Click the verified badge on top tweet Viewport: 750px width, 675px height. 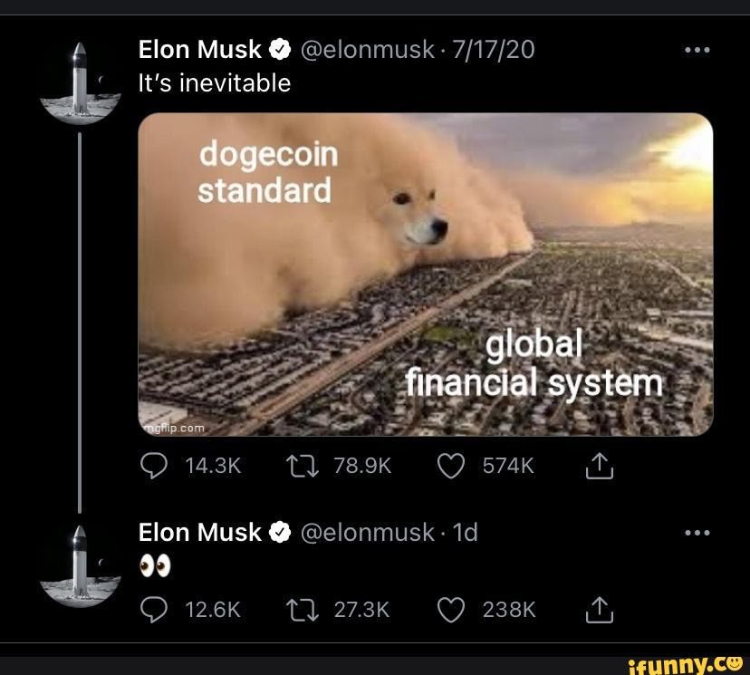tap(280, 49)
